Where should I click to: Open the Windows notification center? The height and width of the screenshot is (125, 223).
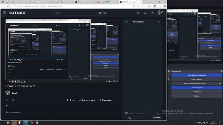(220, 123)
